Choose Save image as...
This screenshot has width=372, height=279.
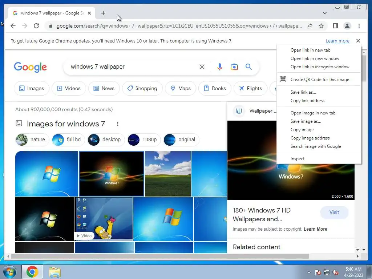(x=319, y=121)
